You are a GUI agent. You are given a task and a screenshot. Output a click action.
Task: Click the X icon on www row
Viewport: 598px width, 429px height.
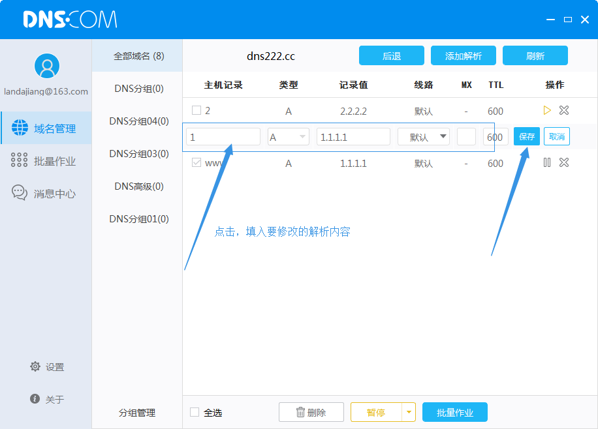point(564,162)
